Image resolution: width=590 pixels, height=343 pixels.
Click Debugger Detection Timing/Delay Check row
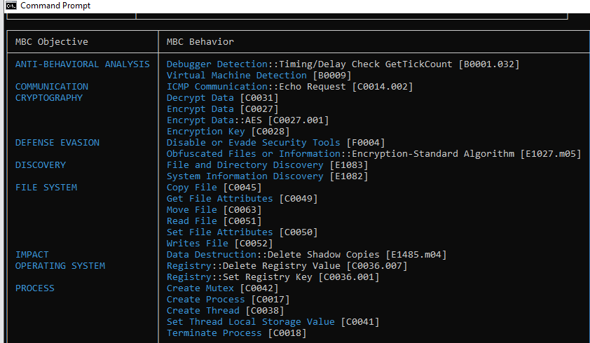pos(343,64)
